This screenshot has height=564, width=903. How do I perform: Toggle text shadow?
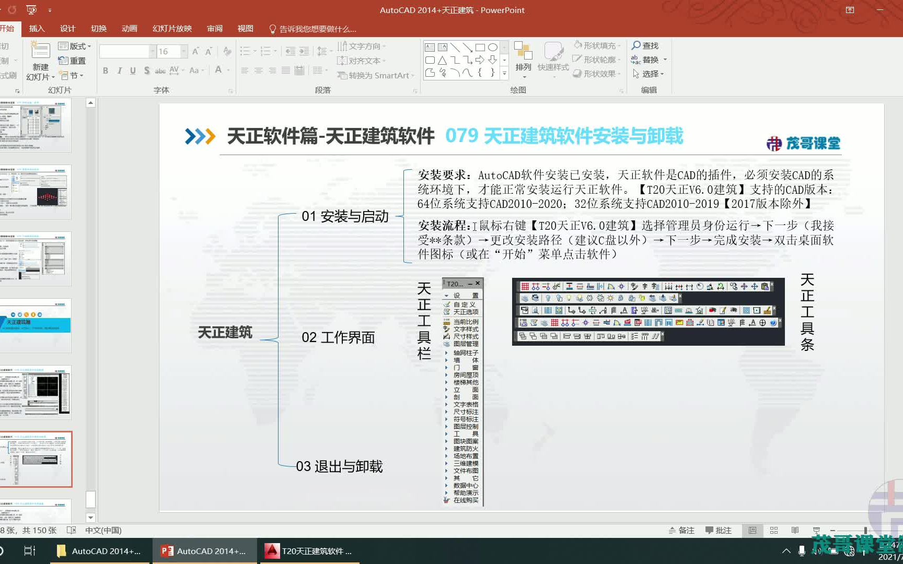[147, 70]
